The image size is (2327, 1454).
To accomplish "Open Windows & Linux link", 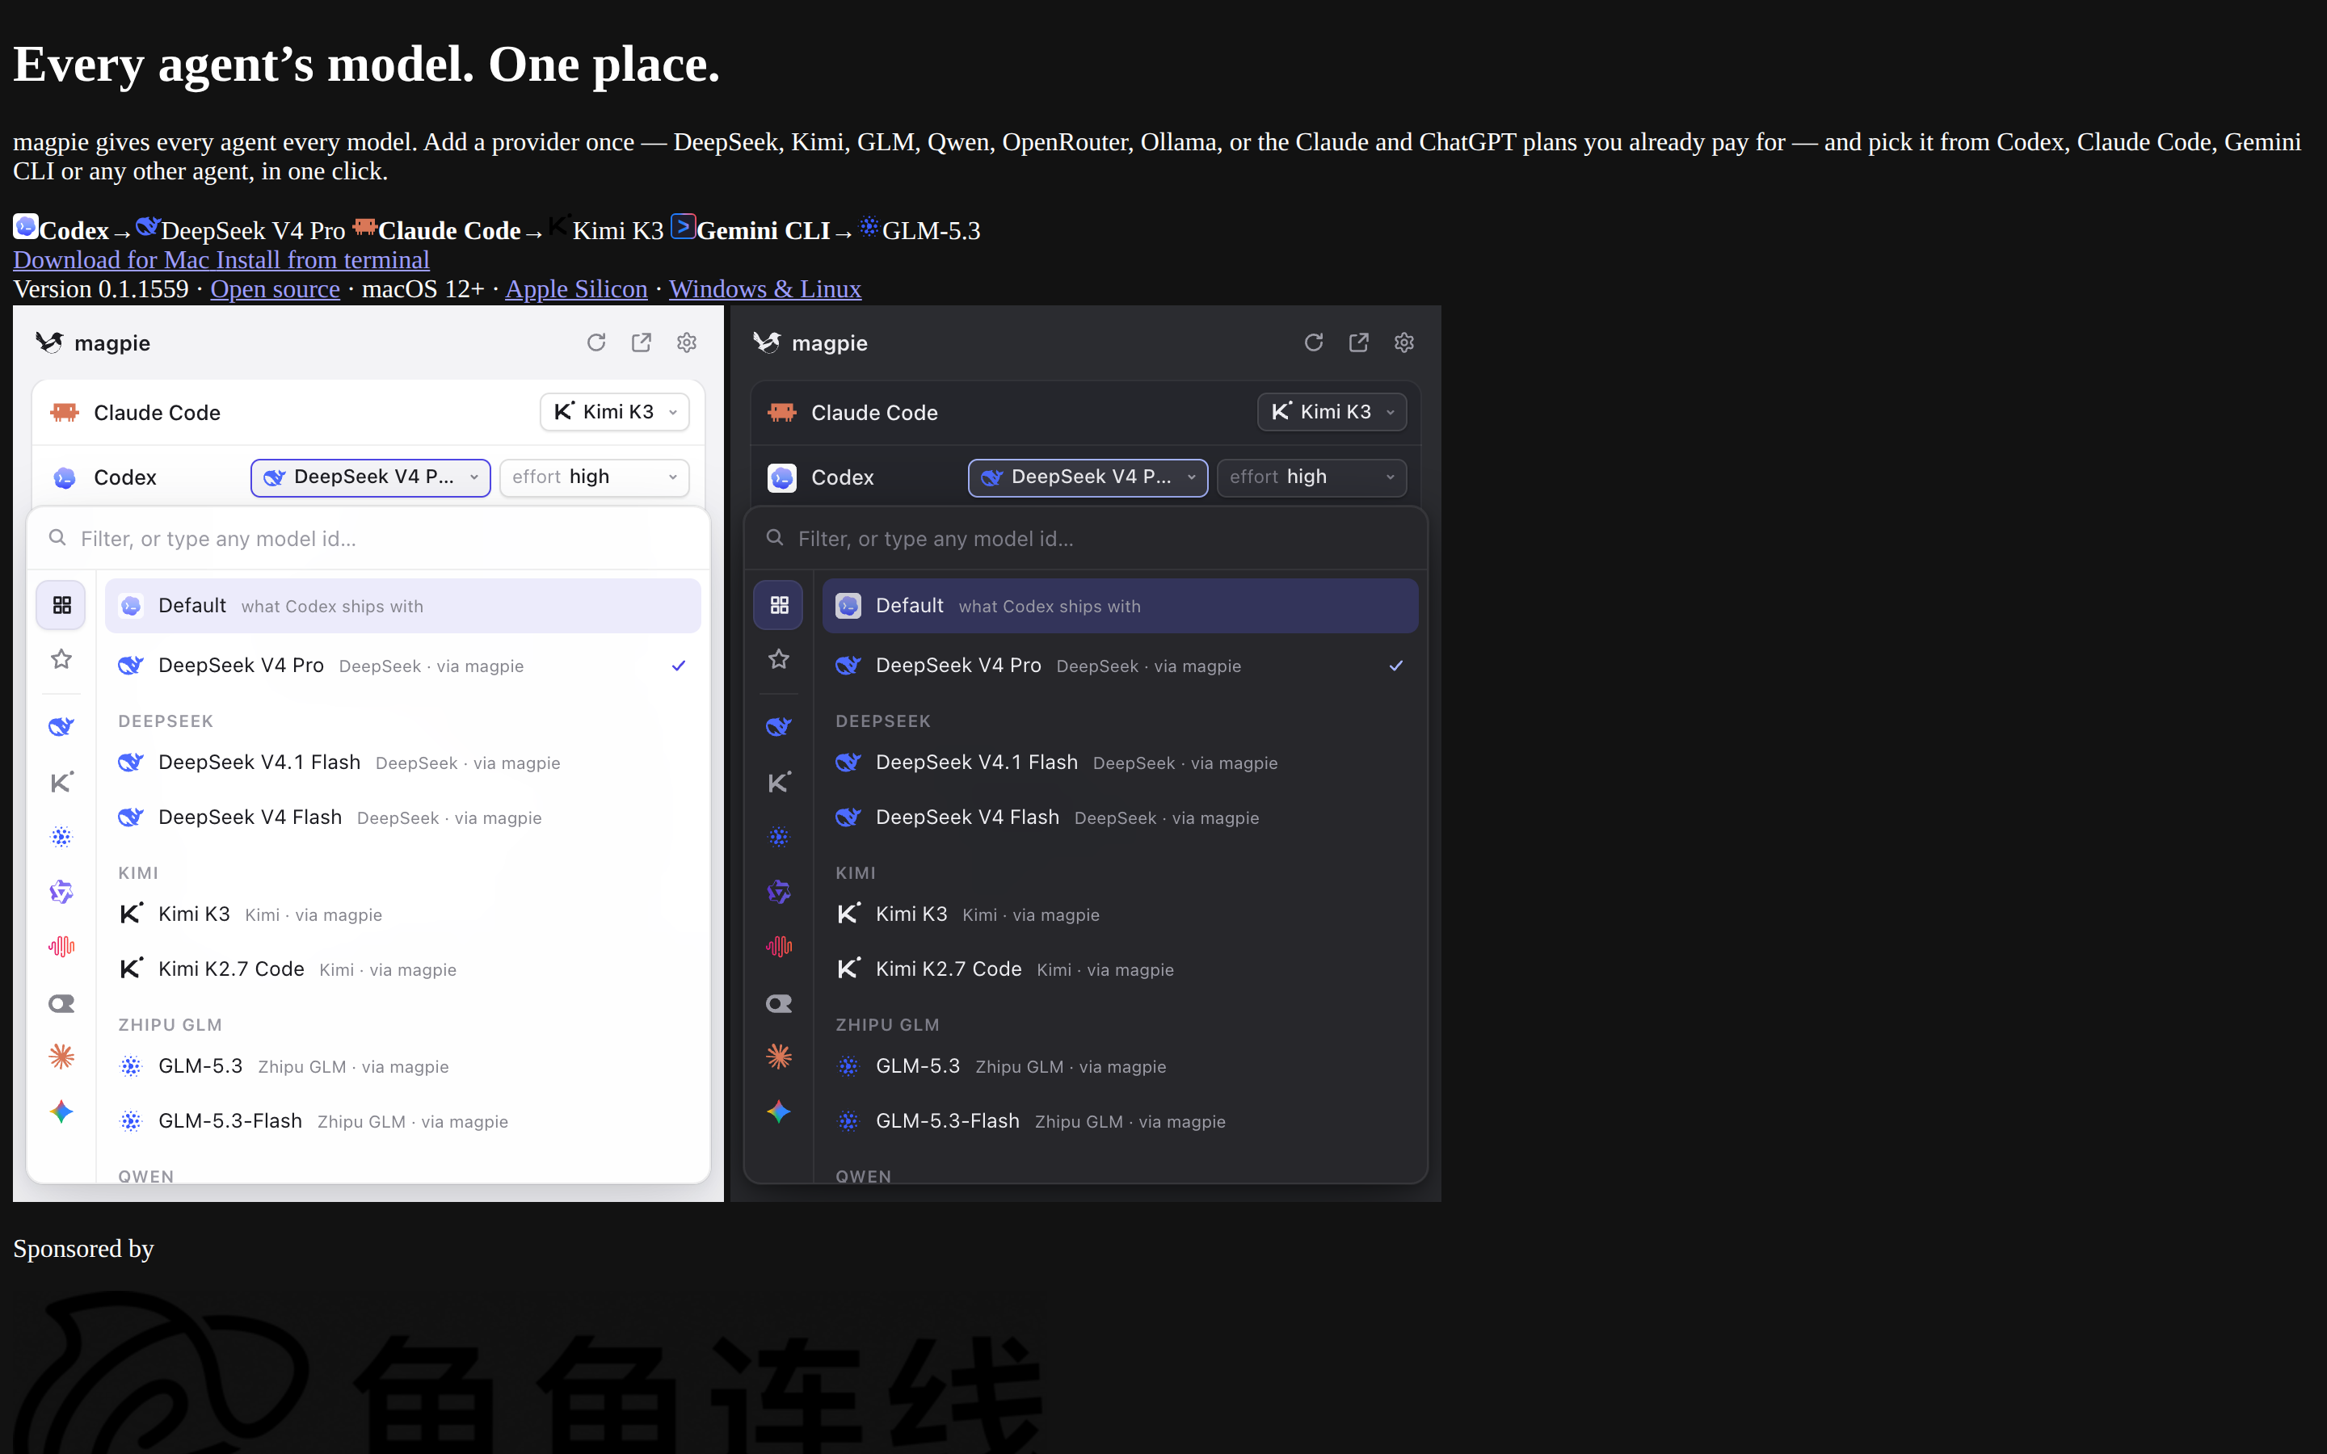I will click(x=764, y=288).
